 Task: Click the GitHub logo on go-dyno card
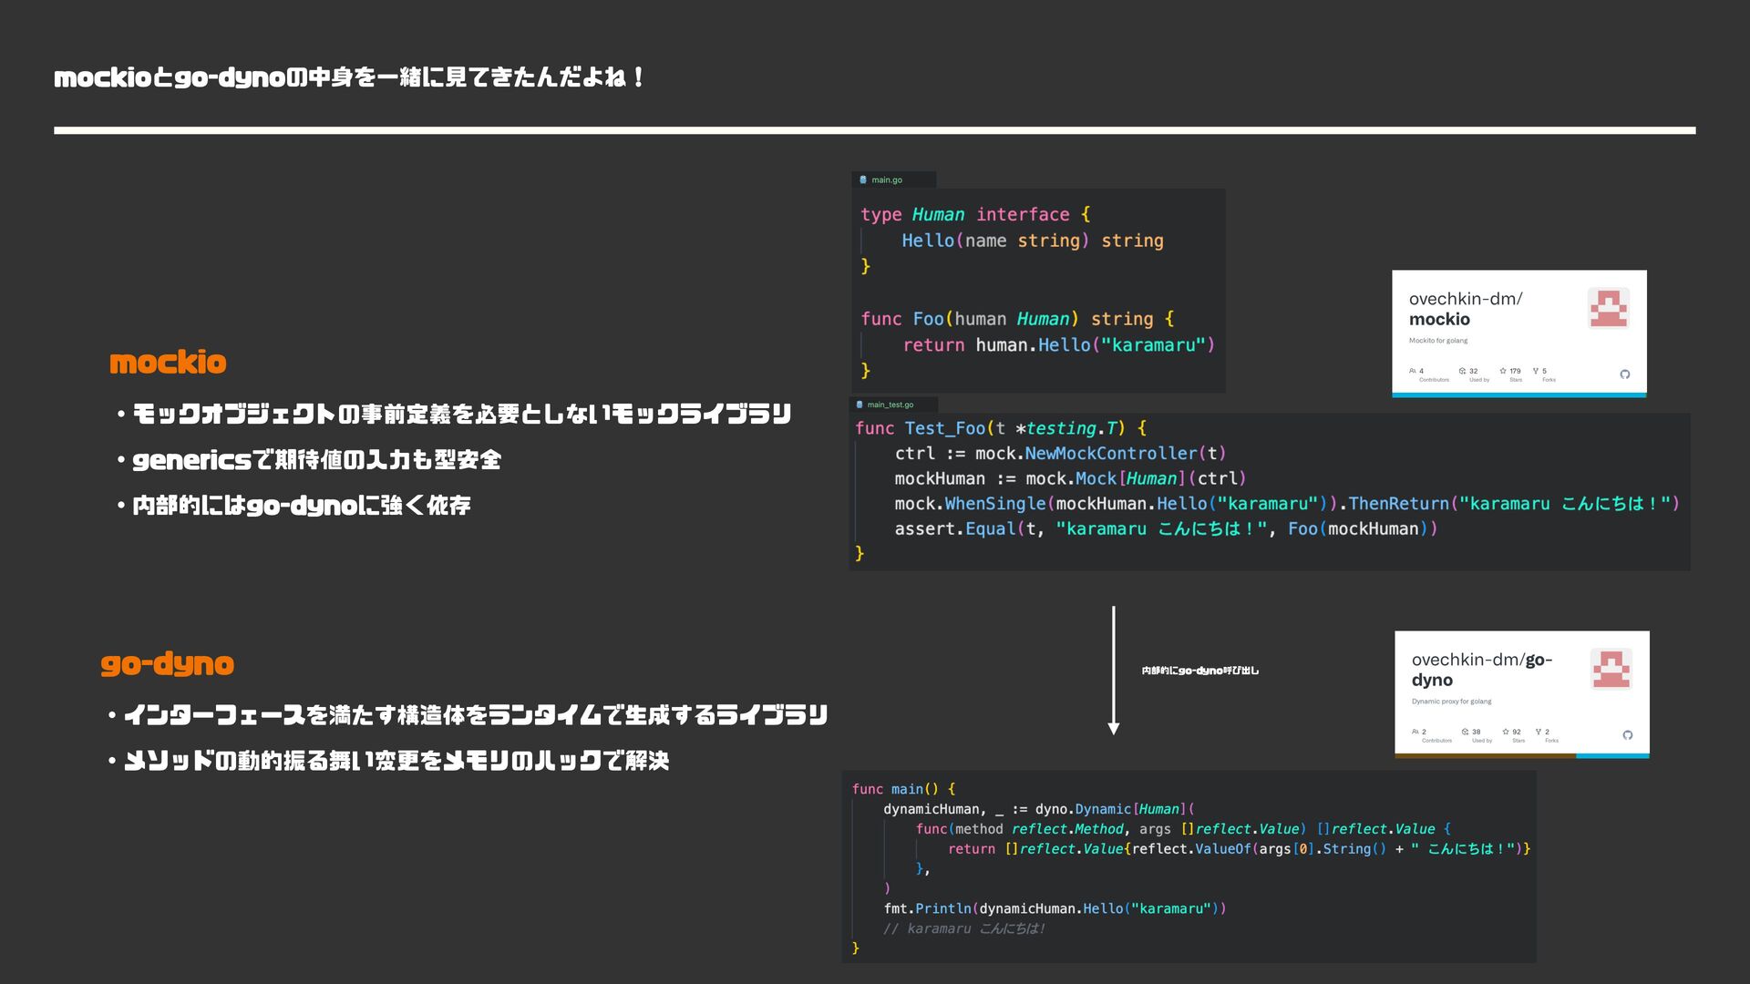[x=1627, y=735]
